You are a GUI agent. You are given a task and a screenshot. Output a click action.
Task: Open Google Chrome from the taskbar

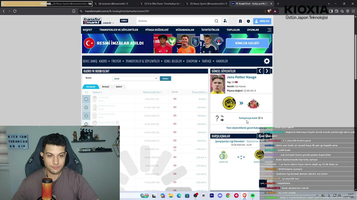coord(228,196)
